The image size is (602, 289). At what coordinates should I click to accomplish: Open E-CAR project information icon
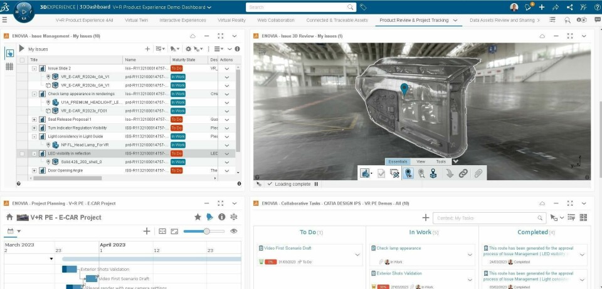[221, 217]
